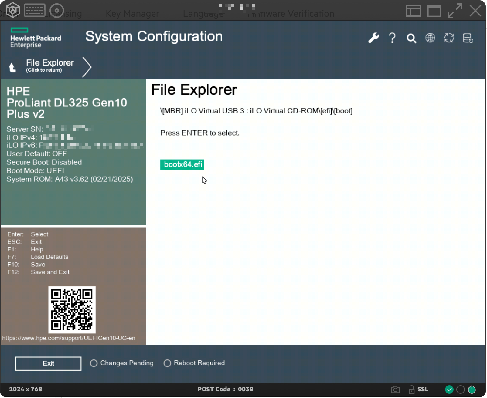Open the virtual media disc icon
487x398 pixels.
(56, 10)
